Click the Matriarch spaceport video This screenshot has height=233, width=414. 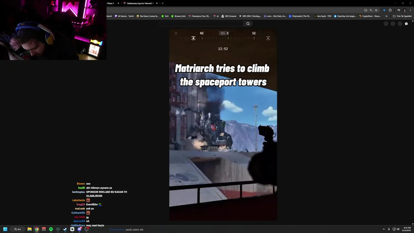223,125
